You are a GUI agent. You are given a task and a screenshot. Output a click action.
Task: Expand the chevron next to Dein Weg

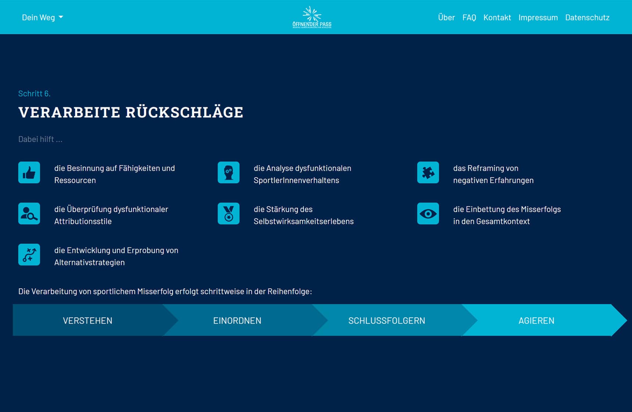tap(61, 17)
